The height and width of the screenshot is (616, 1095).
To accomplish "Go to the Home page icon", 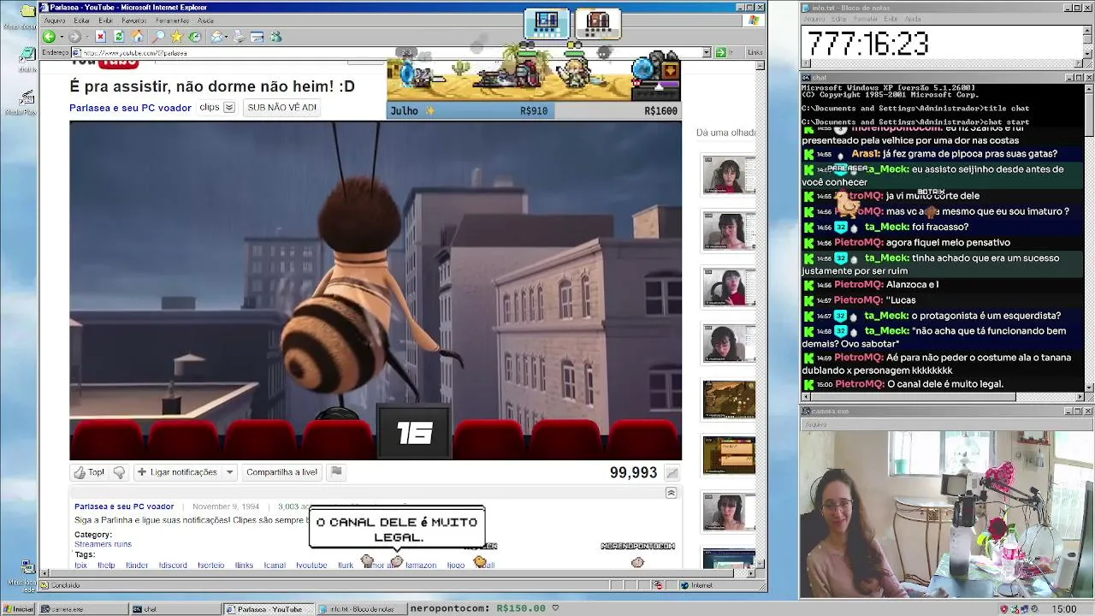I will click(138, 37).
